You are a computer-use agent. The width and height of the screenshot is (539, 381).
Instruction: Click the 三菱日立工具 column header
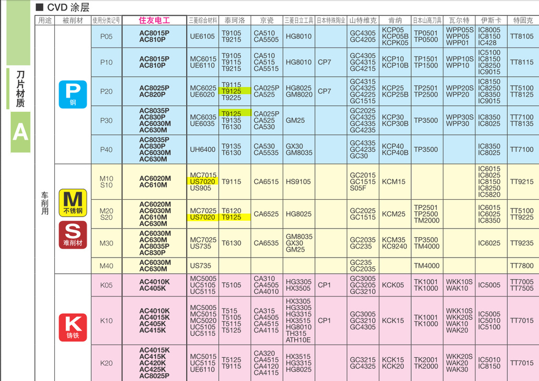(x=299, y=20)
